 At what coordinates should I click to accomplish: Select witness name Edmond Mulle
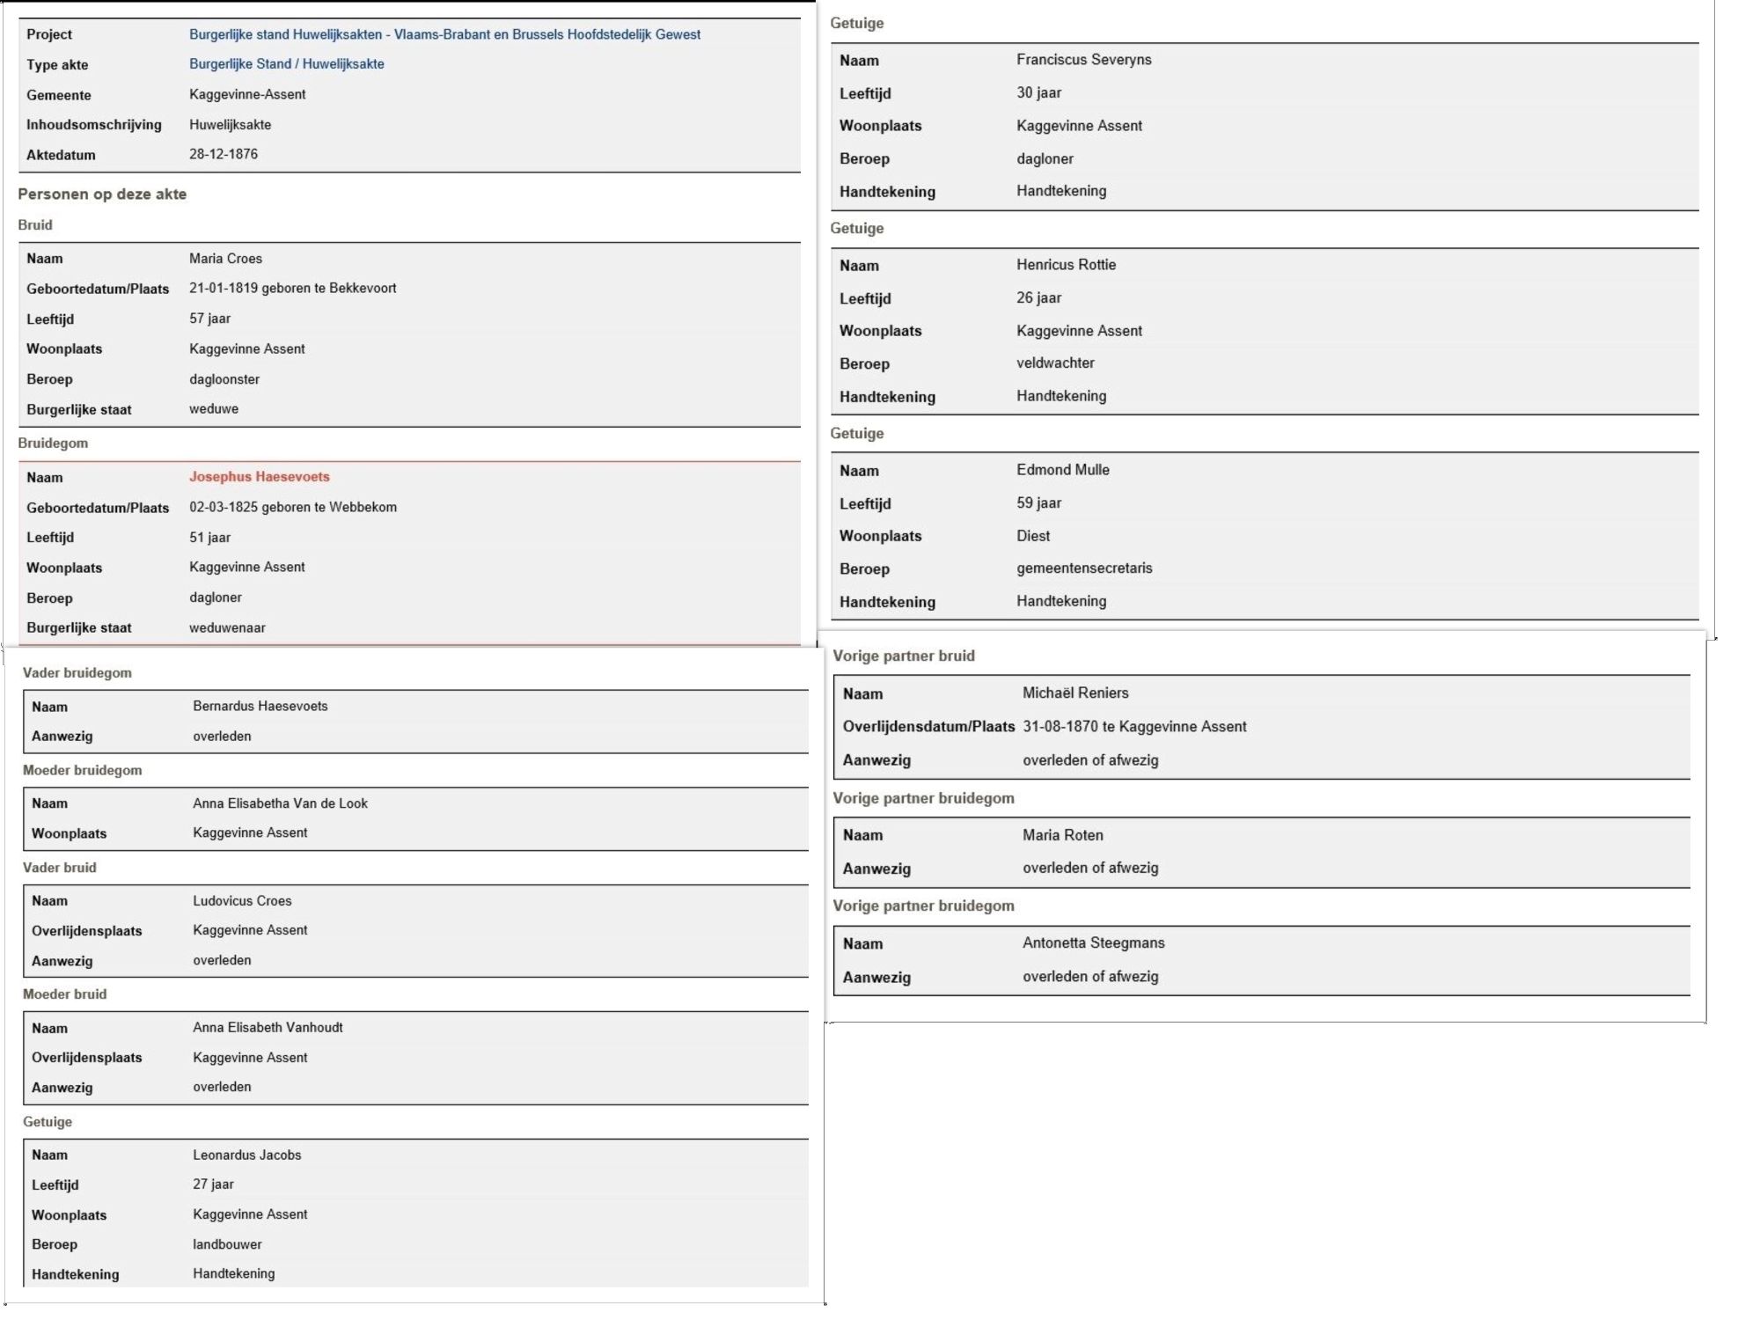tap(1062, 470)
